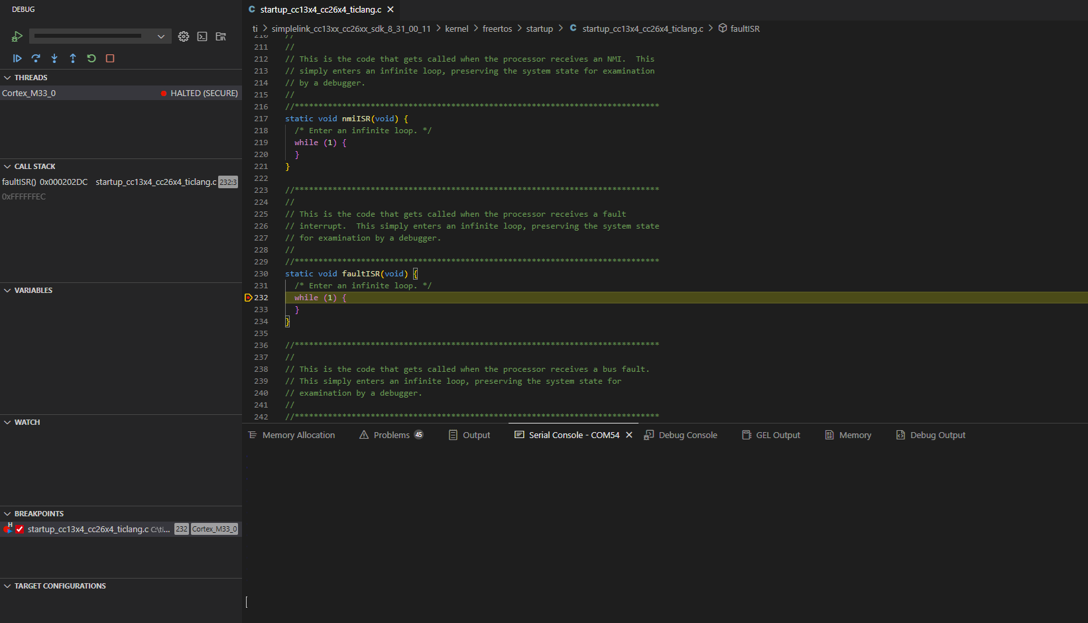Click the Continue debug button
The width and height of the screenshot is (1088, 623).
coord(17,58)
